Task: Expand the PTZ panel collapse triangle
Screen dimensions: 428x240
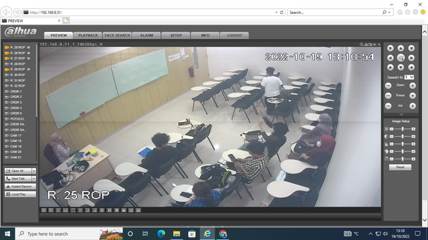Action: 401,114
